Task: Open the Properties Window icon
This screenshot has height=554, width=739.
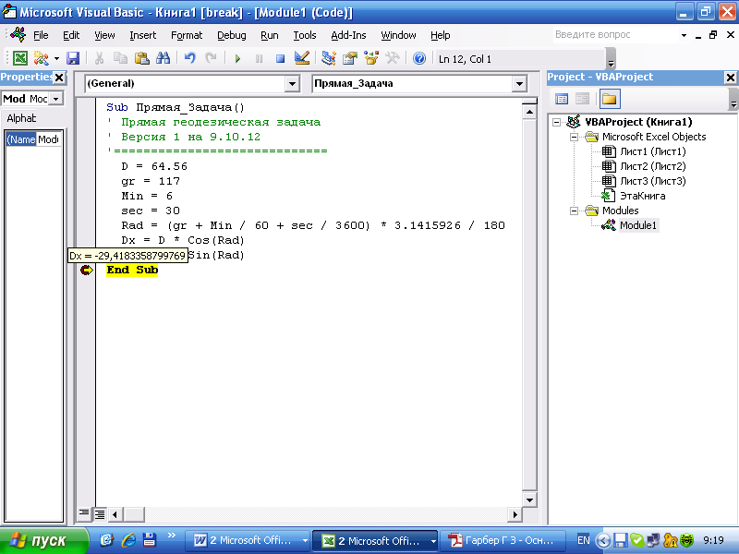Action: click(x=350, y=58)
